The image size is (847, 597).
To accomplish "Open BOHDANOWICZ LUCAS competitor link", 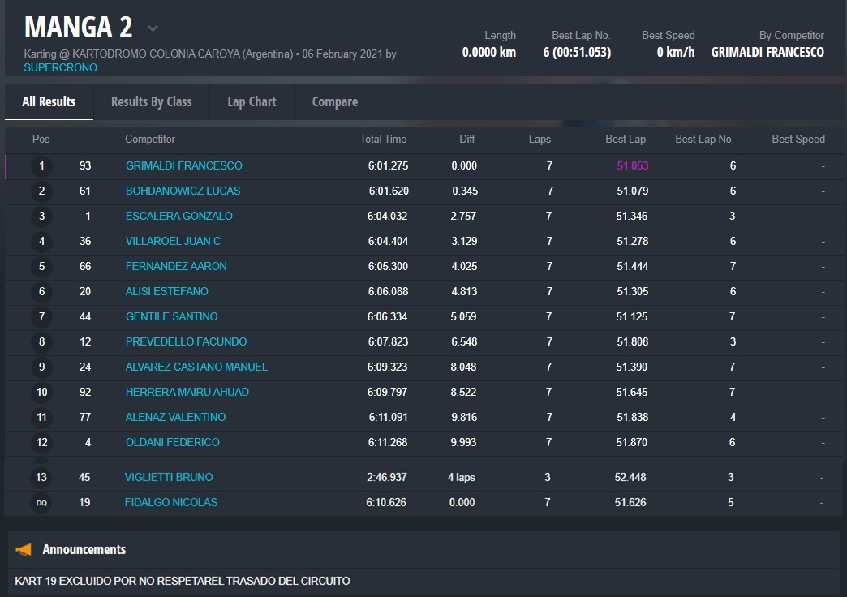I will (183, 191).
